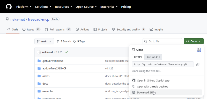Open the docs folder
The image size is (207, 99).
[x=45, y=84]
